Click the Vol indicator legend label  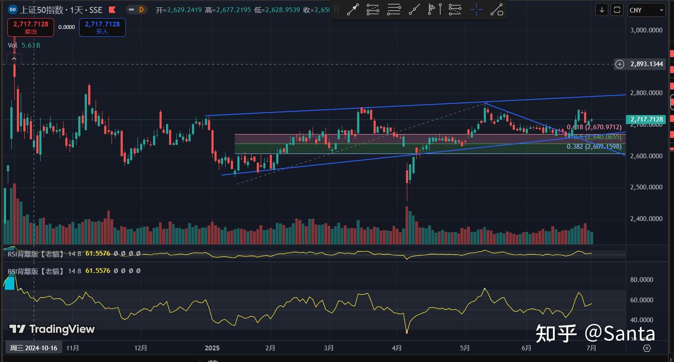coord(13,45)
